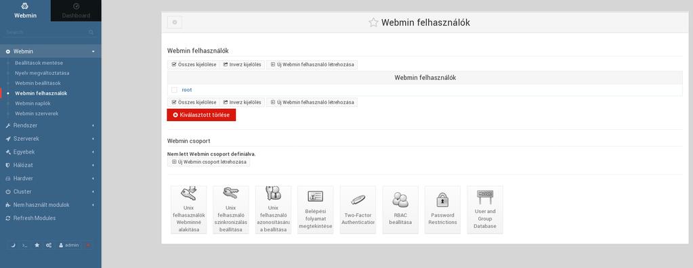Collapse the Webmin sidebar category
The image size is (693, 268).
pos(50,51)
